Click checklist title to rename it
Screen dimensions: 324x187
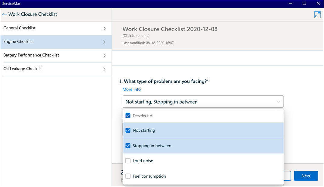click(x=170, y=29)
